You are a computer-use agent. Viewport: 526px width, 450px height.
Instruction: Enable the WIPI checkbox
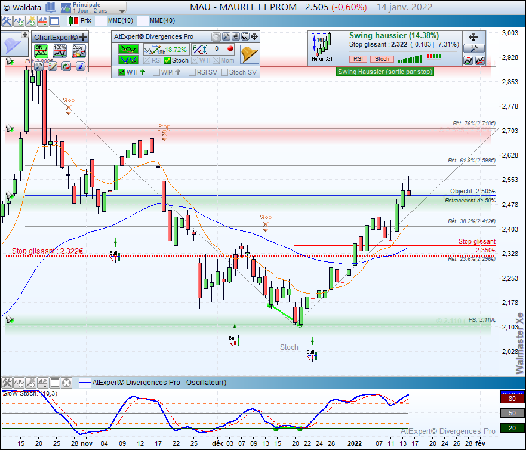coord(156,72)
